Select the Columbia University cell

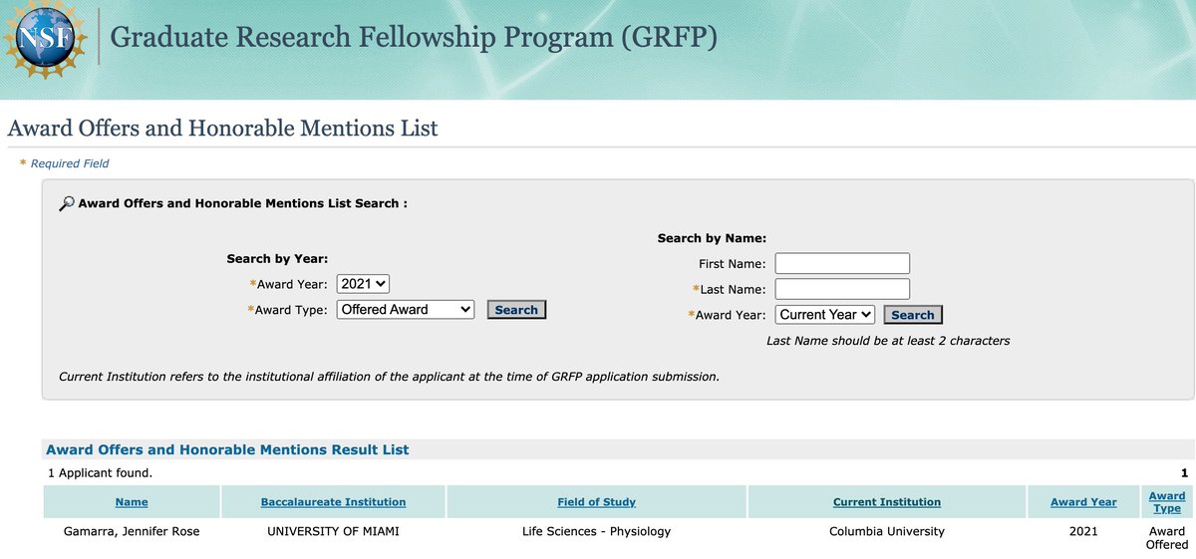[886, 531]
